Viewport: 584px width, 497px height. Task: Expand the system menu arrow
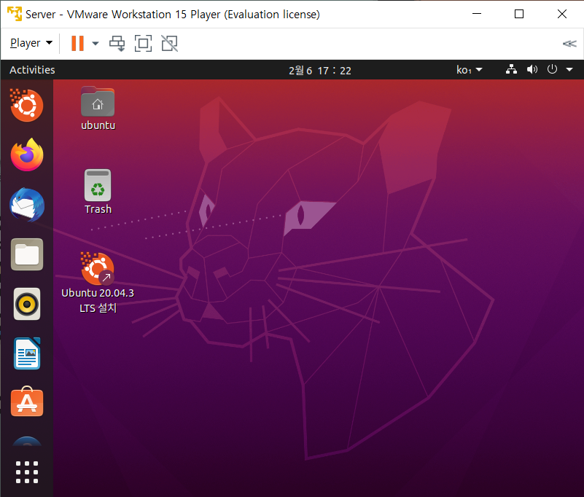[x=569, y=70]
